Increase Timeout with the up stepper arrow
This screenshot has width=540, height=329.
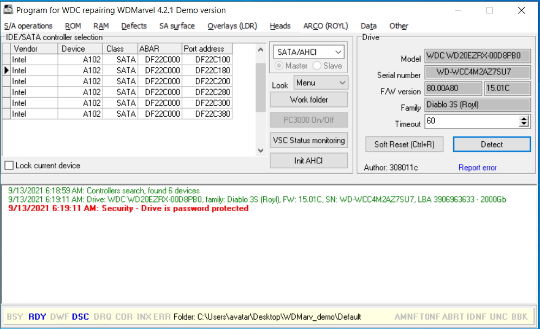pyautogui.click(x=524, y=118)
